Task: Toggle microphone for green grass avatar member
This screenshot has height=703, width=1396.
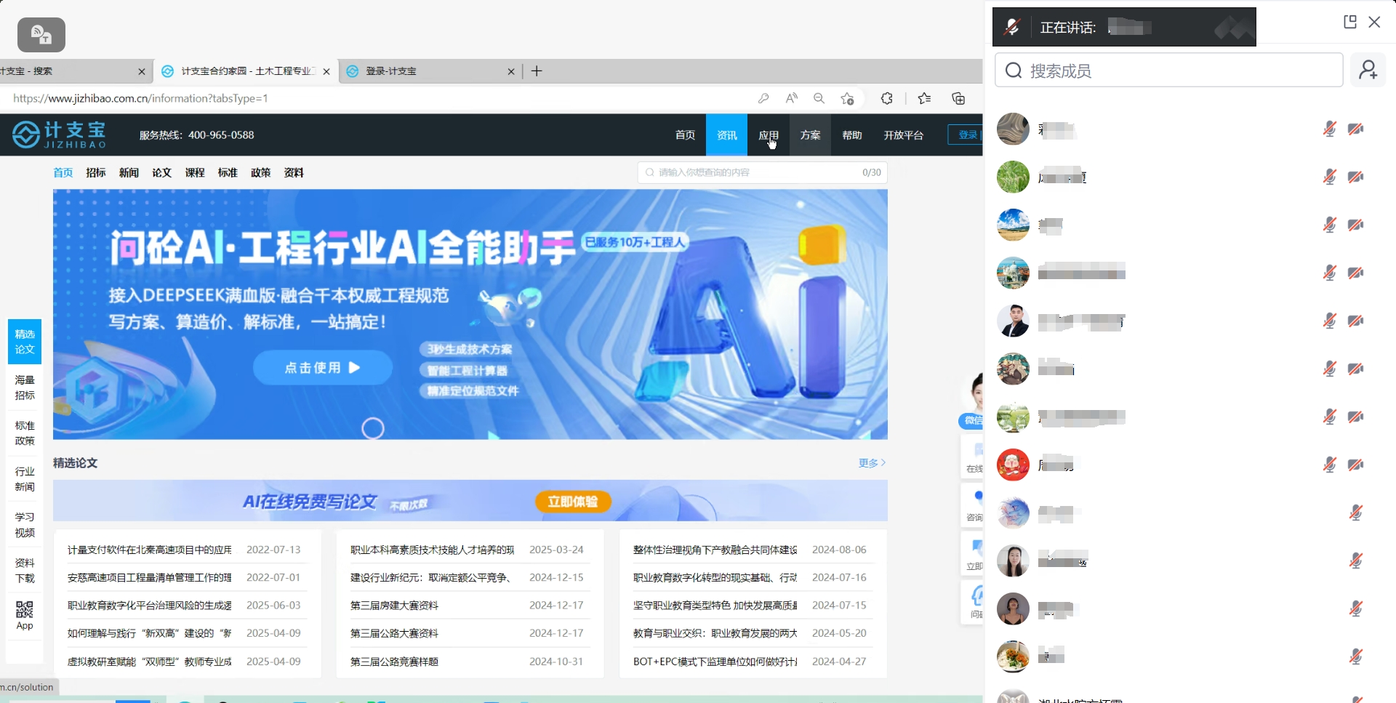Action: [x=1329, y=177]
